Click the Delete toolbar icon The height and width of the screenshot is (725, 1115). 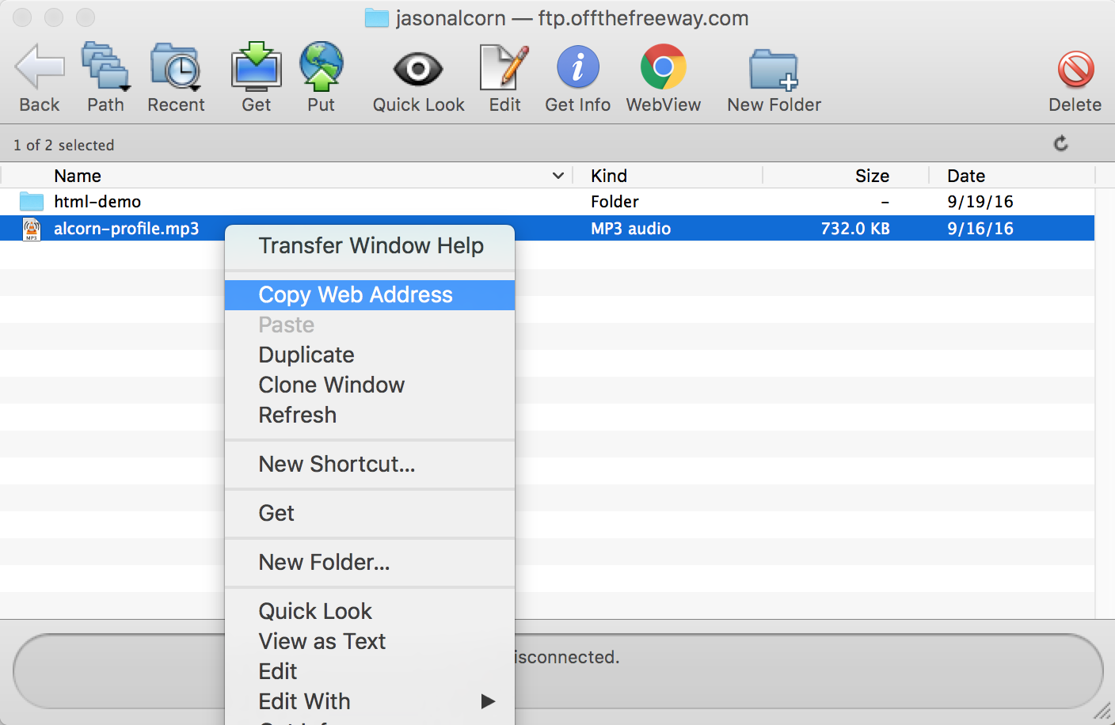1075,69
